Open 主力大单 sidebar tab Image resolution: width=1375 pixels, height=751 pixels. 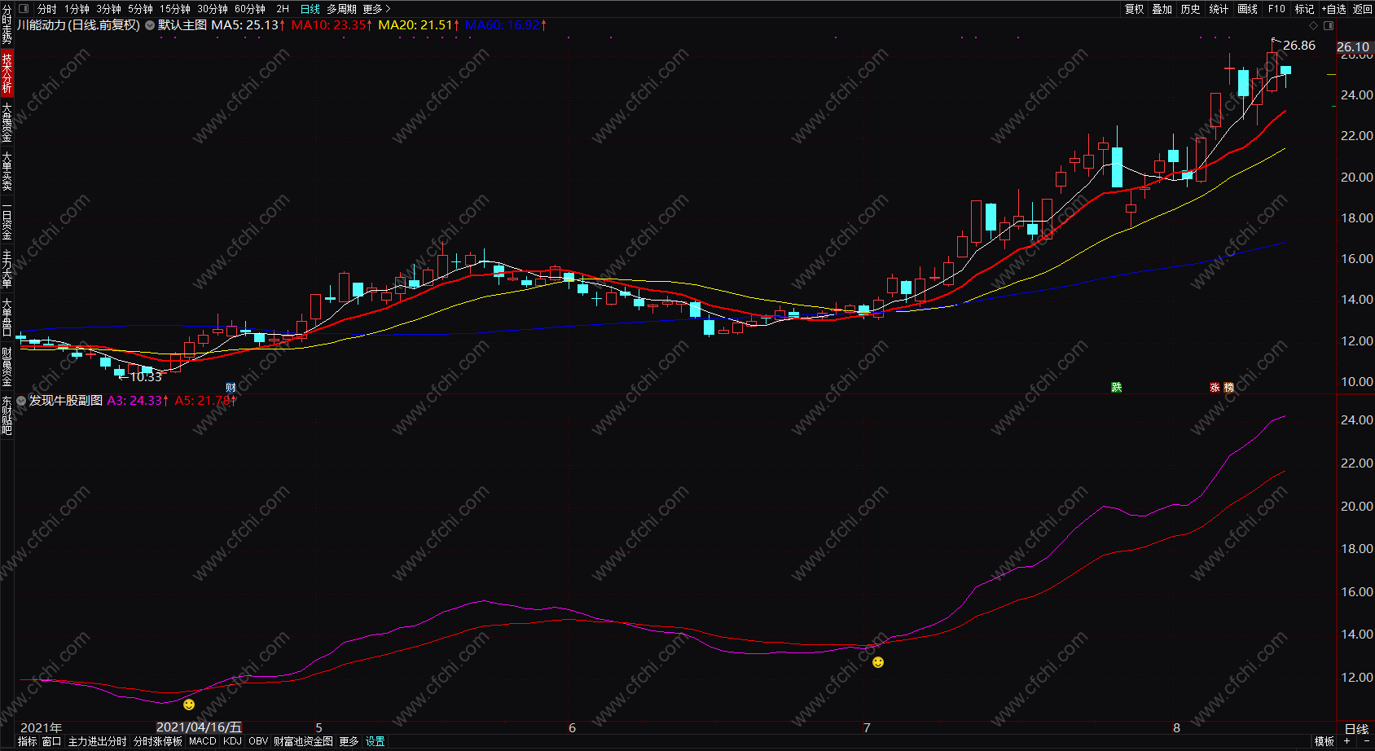point(7,269)
